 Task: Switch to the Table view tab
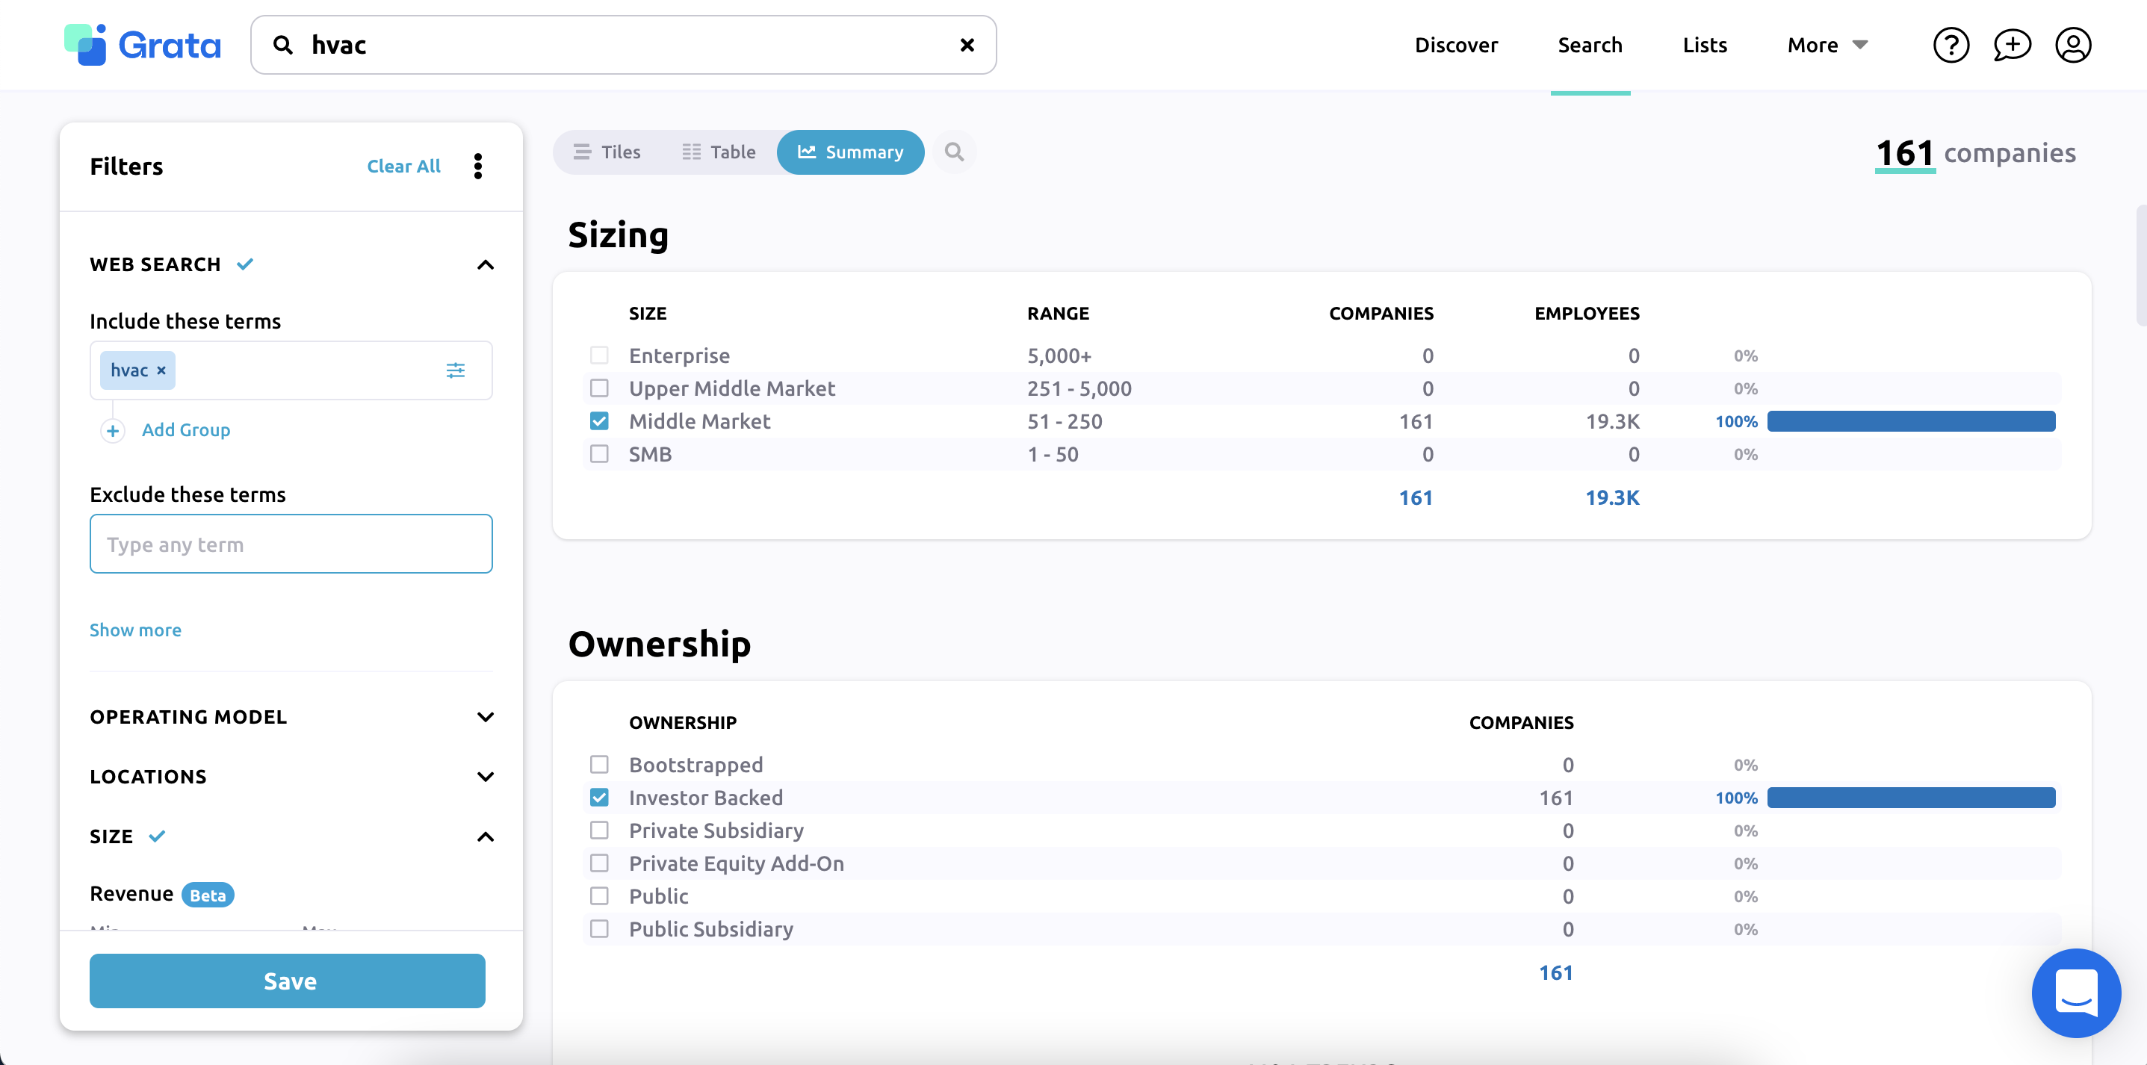[x=719, y=152]
